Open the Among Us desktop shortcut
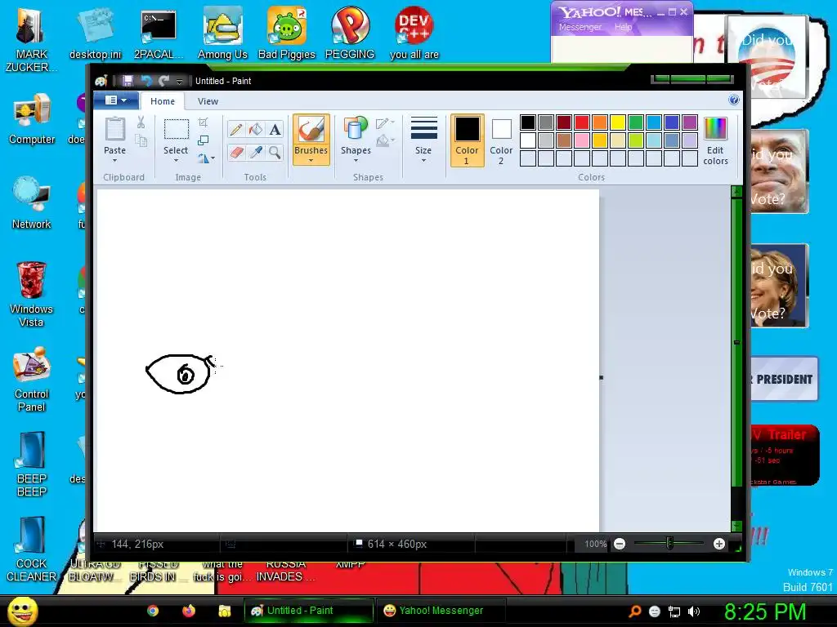The image size is (837, 627). [x=222, y=34]
